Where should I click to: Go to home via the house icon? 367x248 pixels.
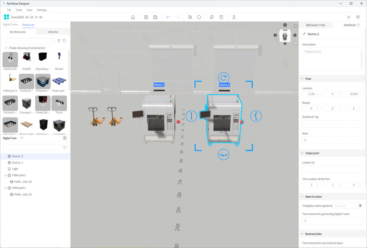(133, 17)
